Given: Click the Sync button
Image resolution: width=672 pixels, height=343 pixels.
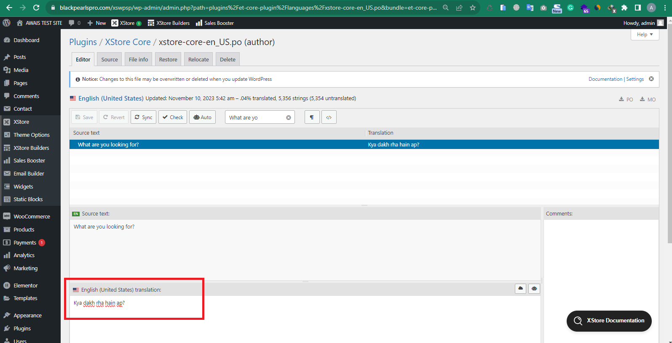Looking at the screenshot, I should 143,117.
